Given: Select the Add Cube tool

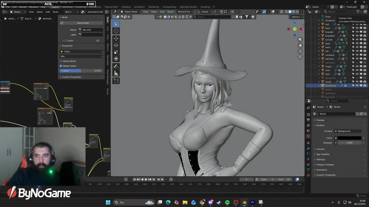Looking at the screenshot, I should pos(116,81).
